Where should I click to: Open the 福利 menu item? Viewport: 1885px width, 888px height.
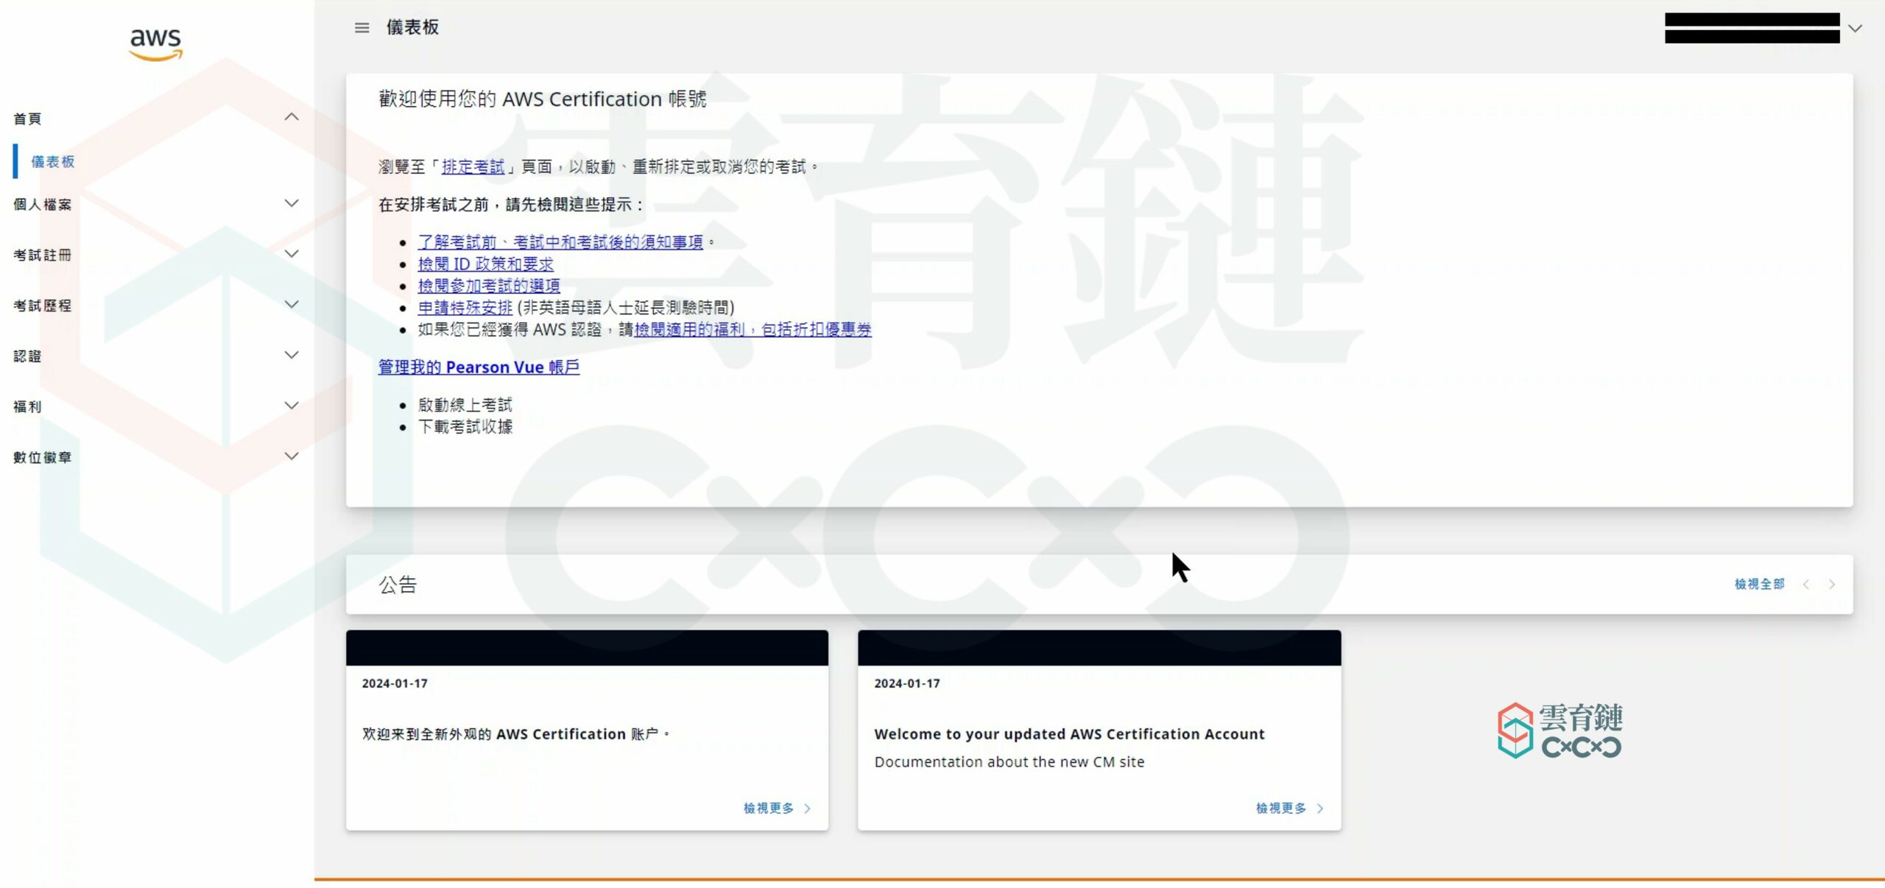pyautogui.click(x=27, y=406)
